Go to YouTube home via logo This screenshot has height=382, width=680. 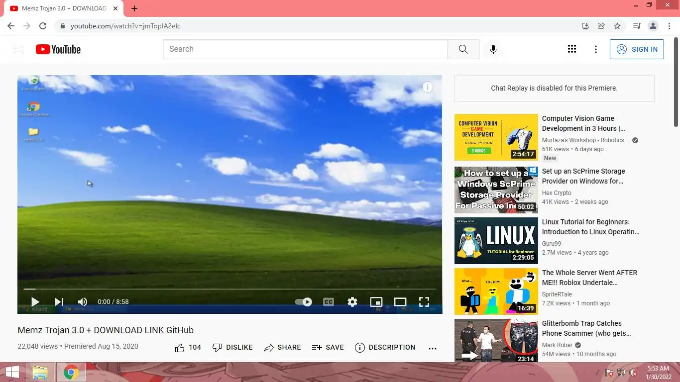[58, 49]
